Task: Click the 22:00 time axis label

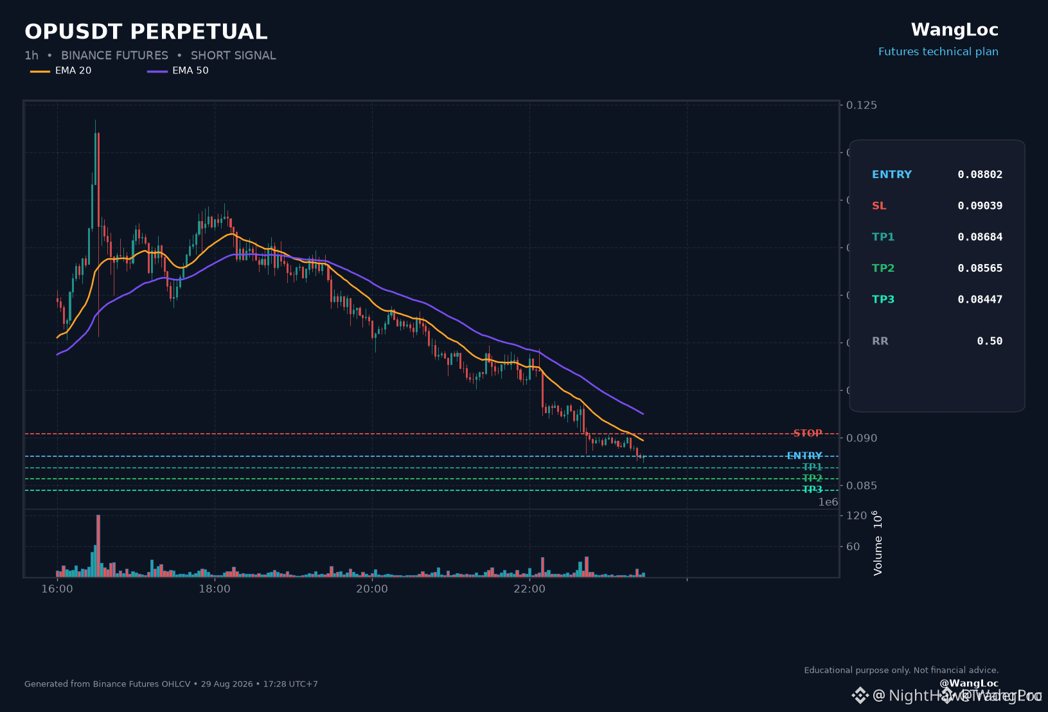Action: click(x=529, y=589)
